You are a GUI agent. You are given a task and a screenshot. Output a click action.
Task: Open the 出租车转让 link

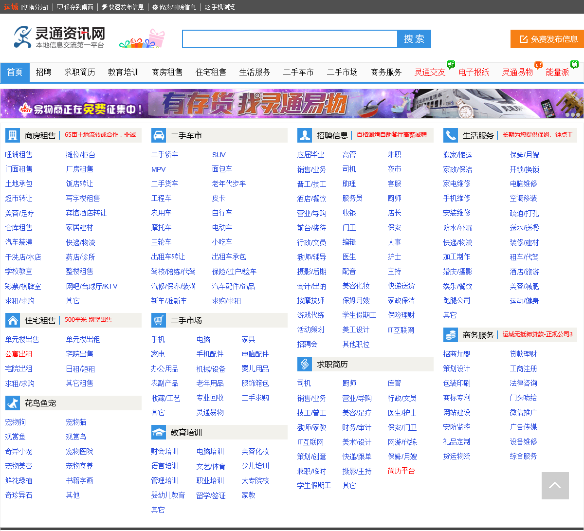(x=168, y=256)
